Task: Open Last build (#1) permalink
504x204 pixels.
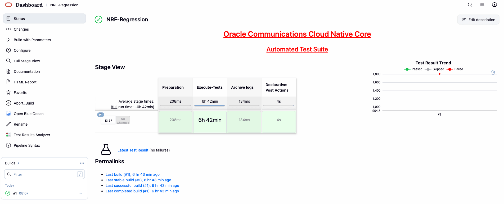Action: pos(133,174)
